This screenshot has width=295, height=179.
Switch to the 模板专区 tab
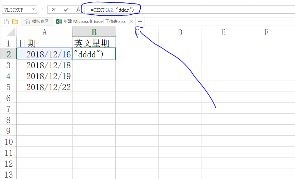point(37,22)
